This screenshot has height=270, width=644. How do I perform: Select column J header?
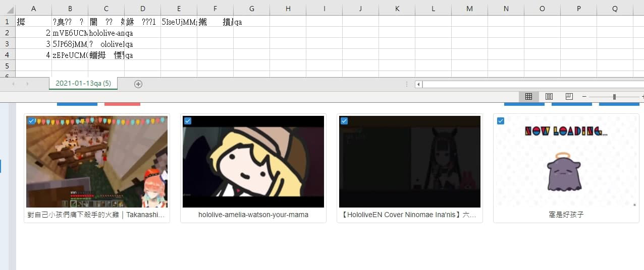click(360, 9)
